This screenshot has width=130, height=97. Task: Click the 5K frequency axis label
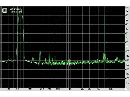[x=99, y=89]
